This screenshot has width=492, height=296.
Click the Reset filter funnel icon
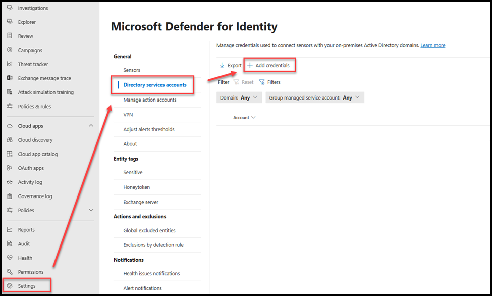(236, 82)
